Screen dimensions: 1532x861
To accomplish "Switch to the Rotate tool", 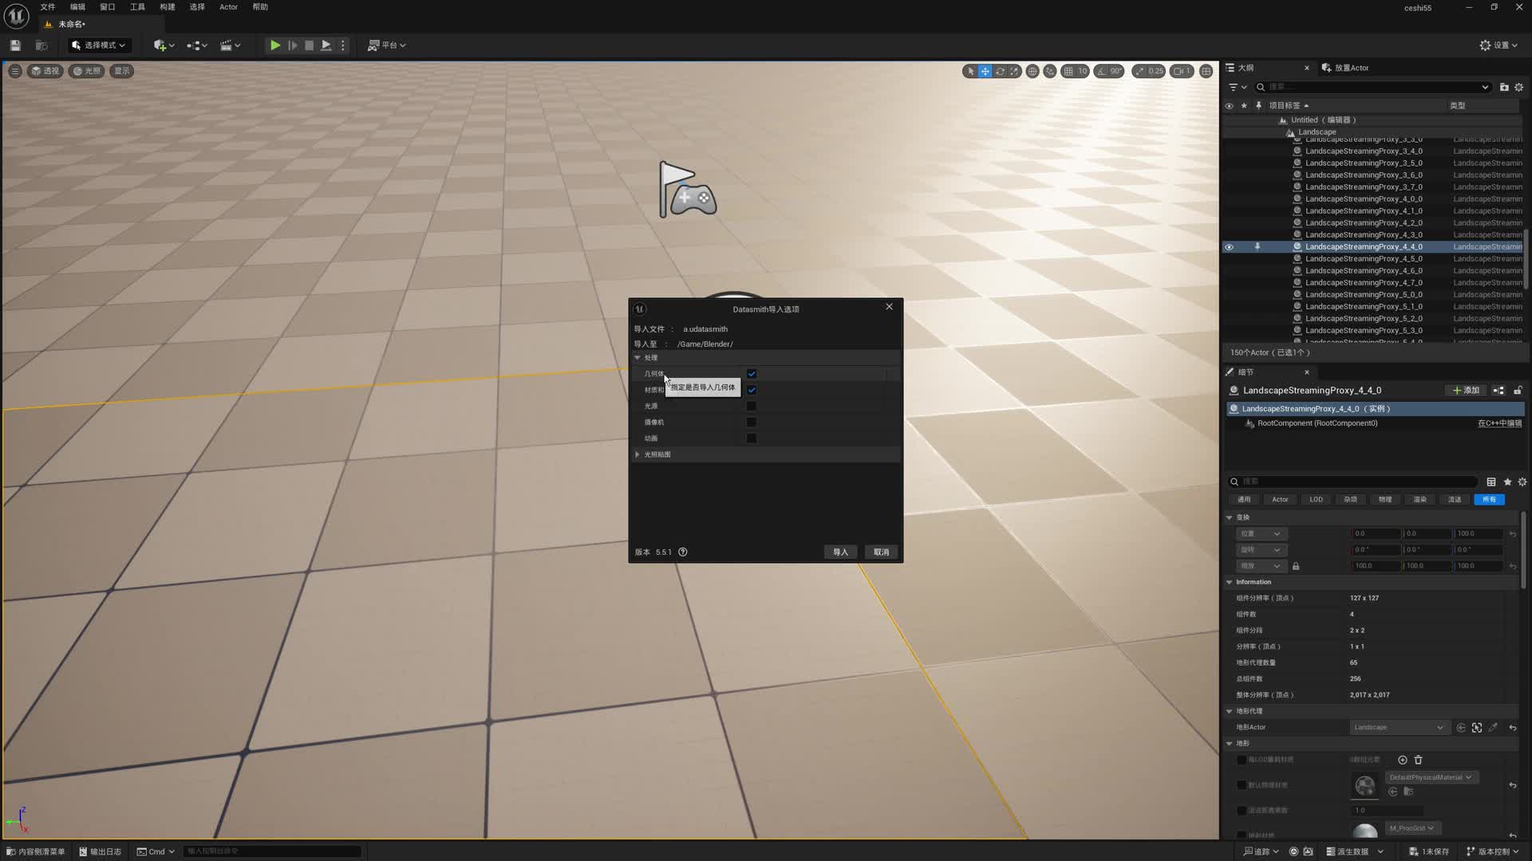I will tap(999, 71).
